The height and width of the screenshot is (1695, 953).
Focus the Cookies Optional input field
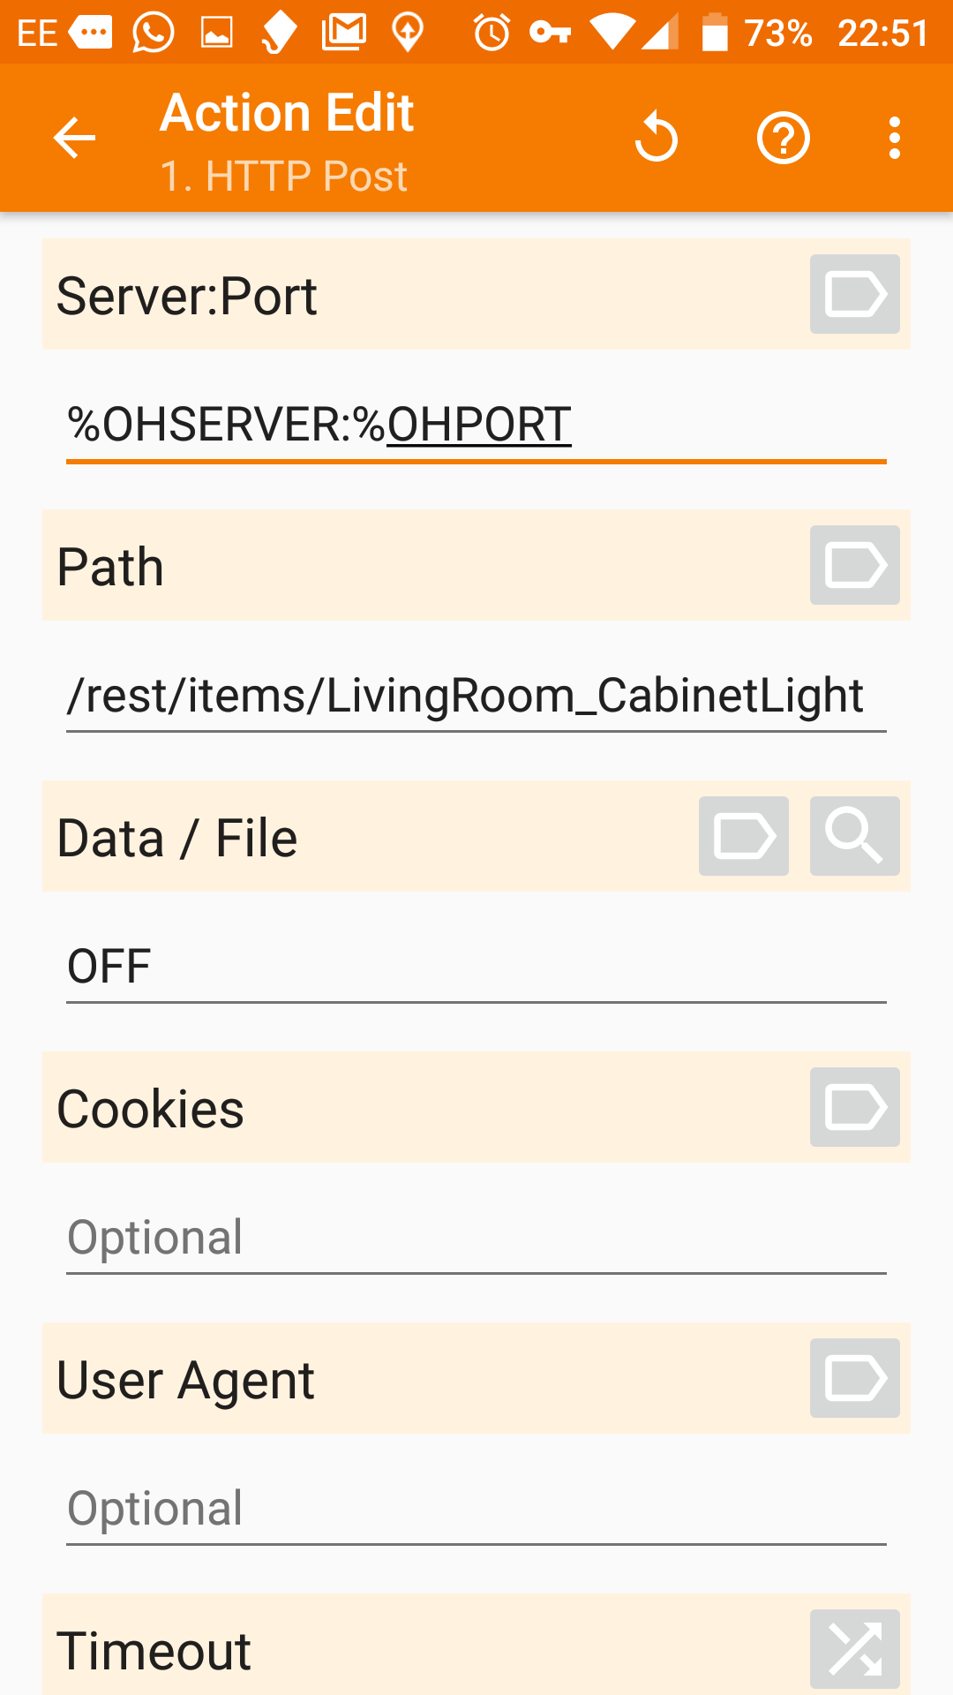tap(476, 1239)
